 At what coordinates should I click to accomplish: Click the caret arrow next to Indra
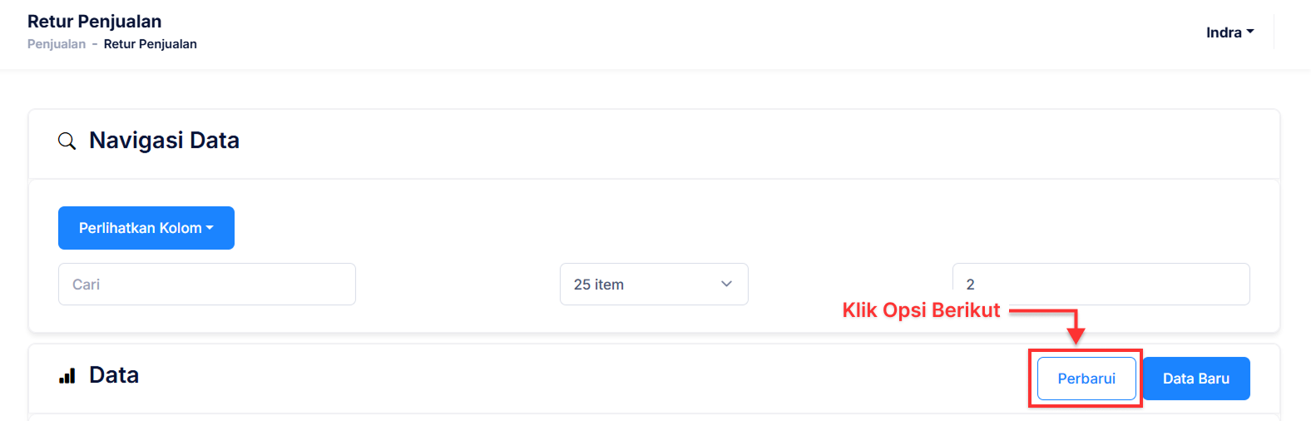pos(1250,32)
